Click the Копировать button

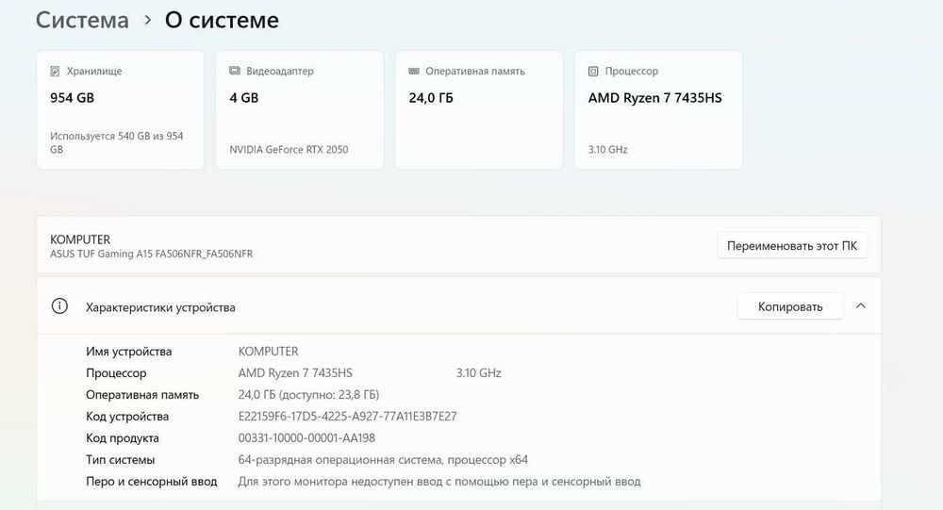coord(790,306)
